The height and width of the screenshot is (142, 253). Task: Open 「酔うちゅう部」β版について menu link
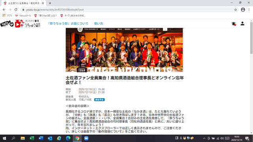68,24
